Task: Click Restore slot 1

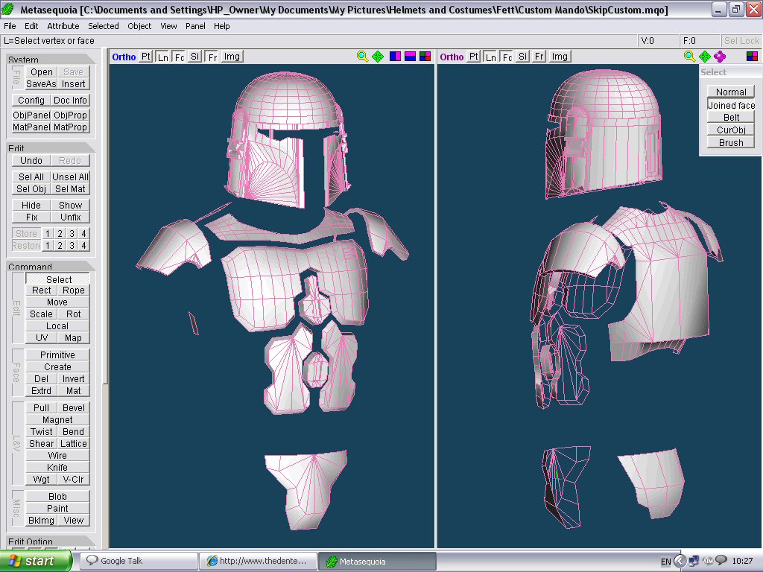Action: (x=48, y=245)
